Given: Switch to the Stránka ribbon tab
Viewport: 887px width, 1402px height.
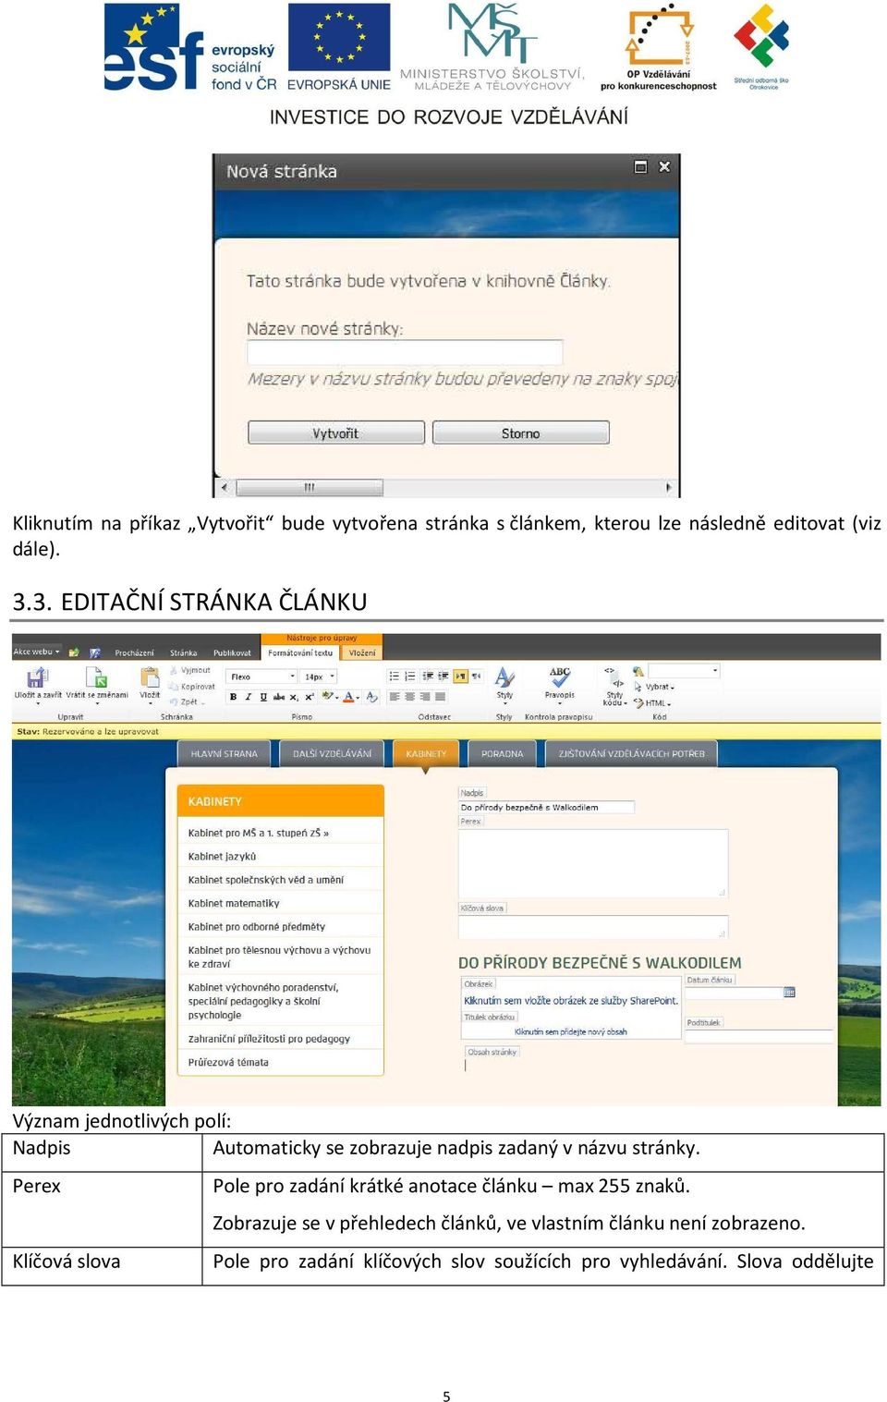Looking at the screenshot, I should coord(183,652).
